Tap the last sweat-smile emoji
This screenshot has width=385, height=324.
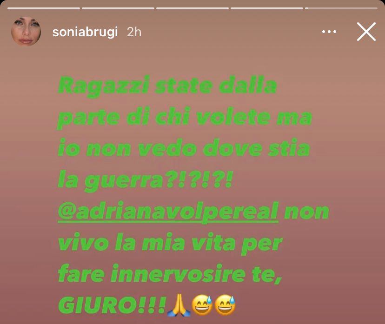coord(225,306)
